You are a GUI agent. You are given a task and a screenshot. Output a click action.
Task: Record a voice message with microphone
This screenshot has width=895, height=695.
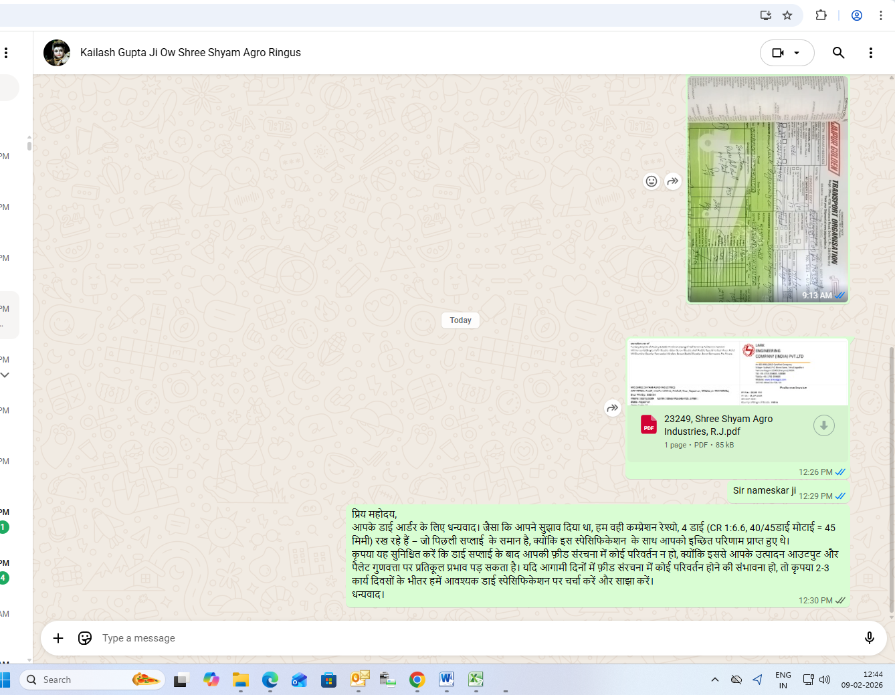869,638
